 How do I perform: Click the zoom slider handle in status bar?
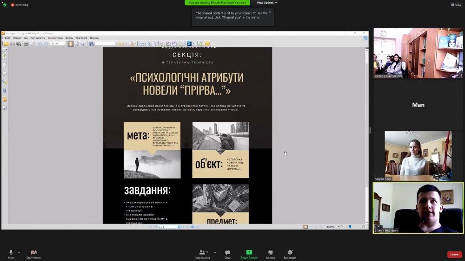[350, 226]
